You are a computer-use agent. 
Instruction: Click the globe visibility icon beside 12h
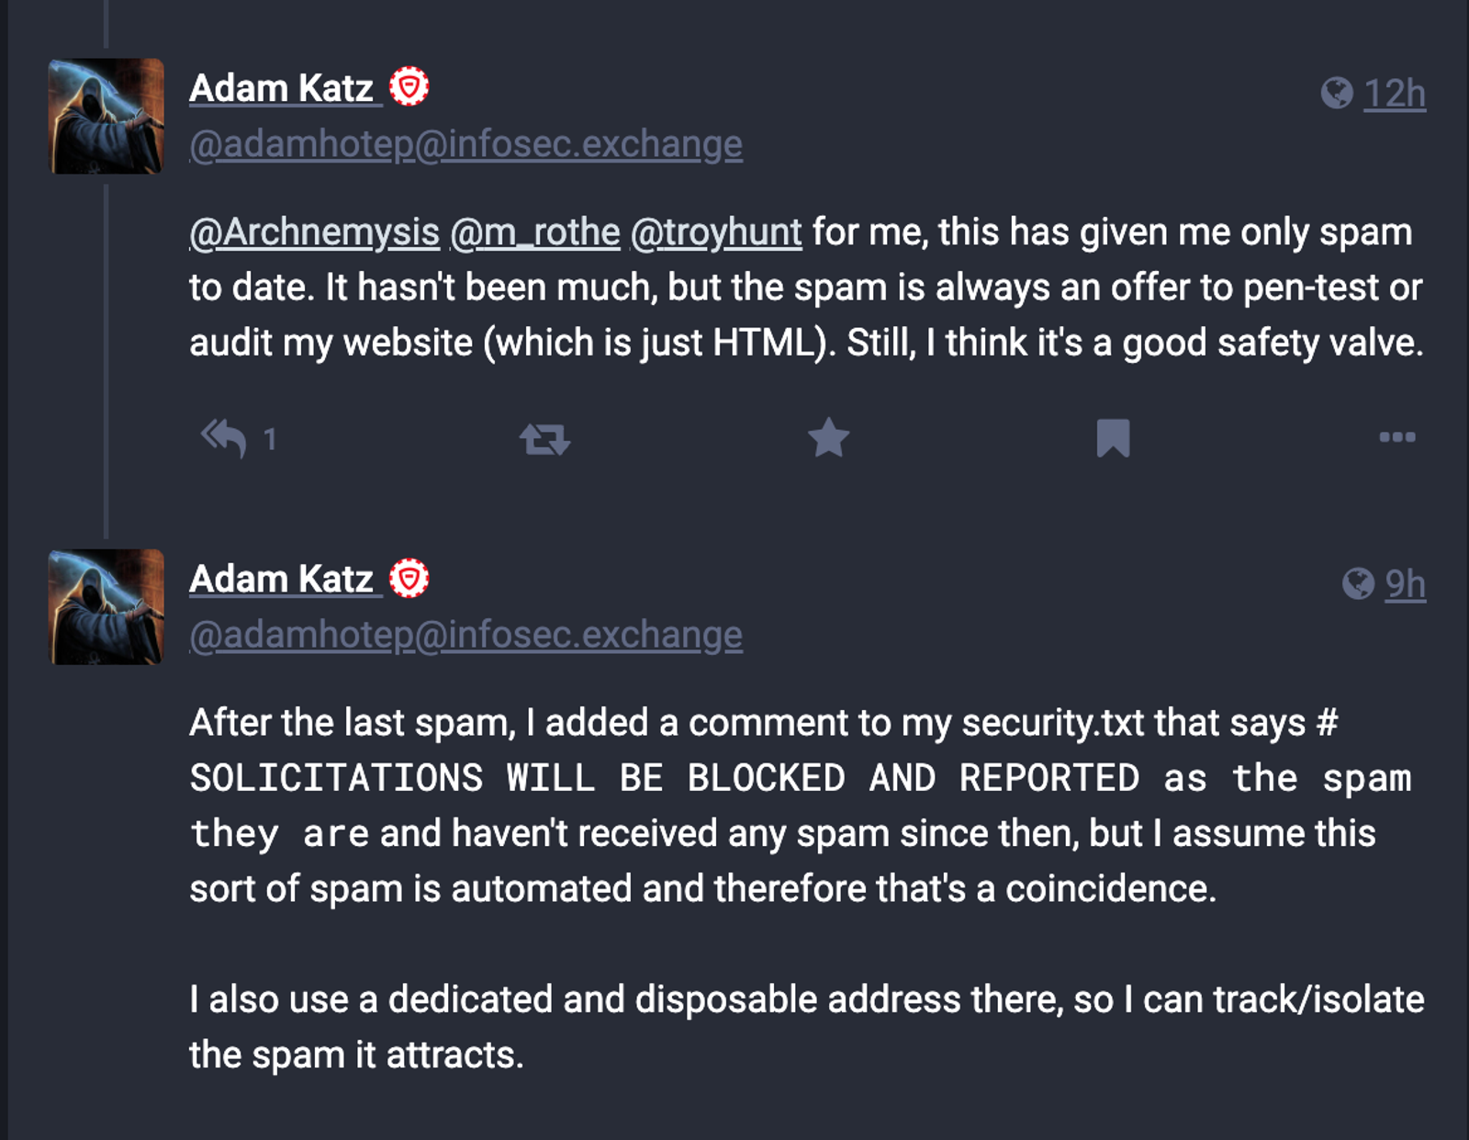click(1337, 93)
